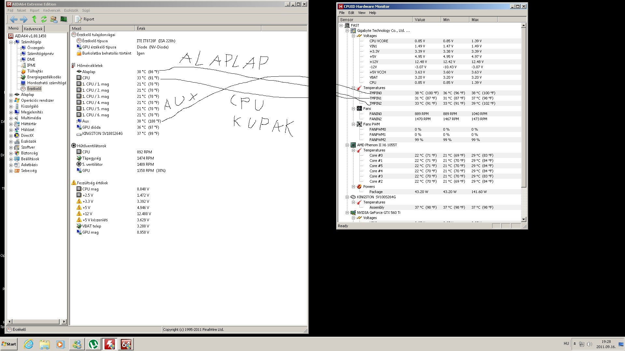Click the Max column header in HWMonitor

pos(483,19)
